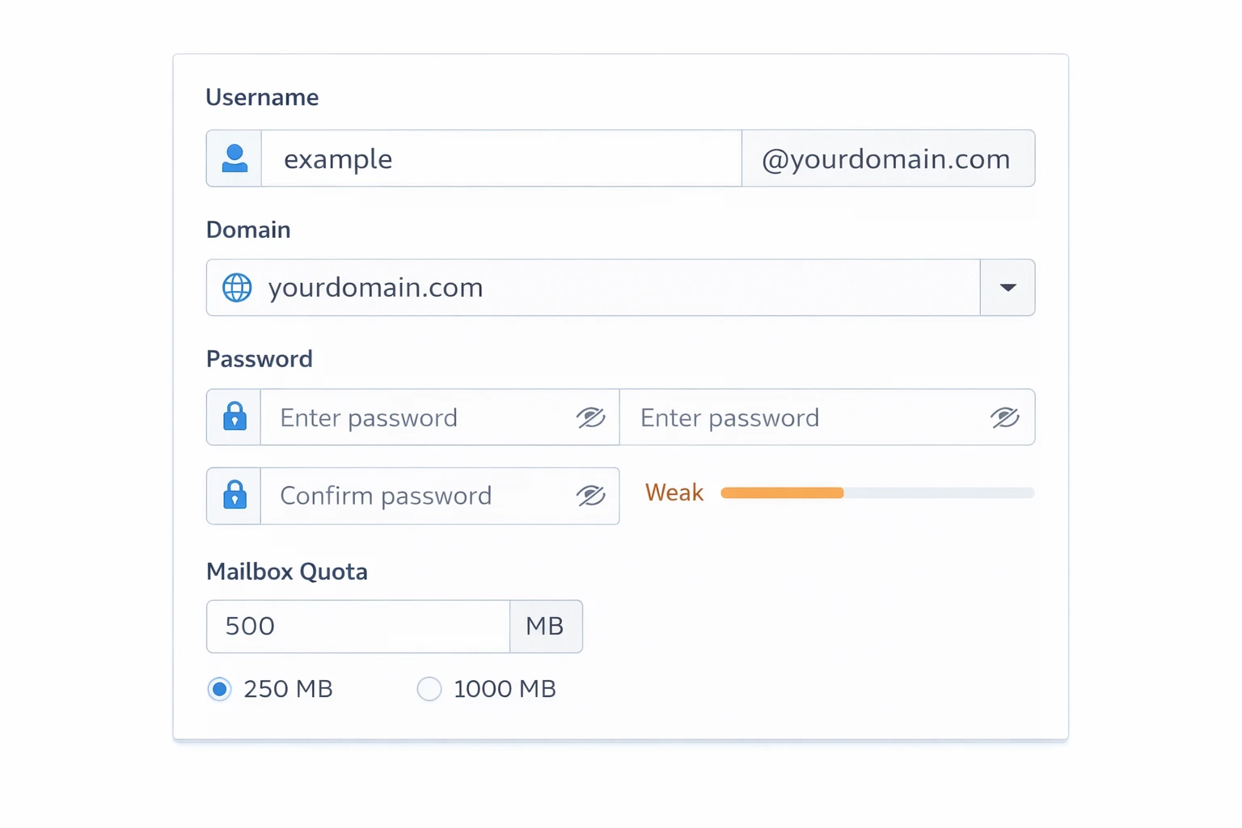Image resolution: width=1242 pixels, height=828 pixels.
Task: Click the lock icon on the first password field
Action: [233, 417]
